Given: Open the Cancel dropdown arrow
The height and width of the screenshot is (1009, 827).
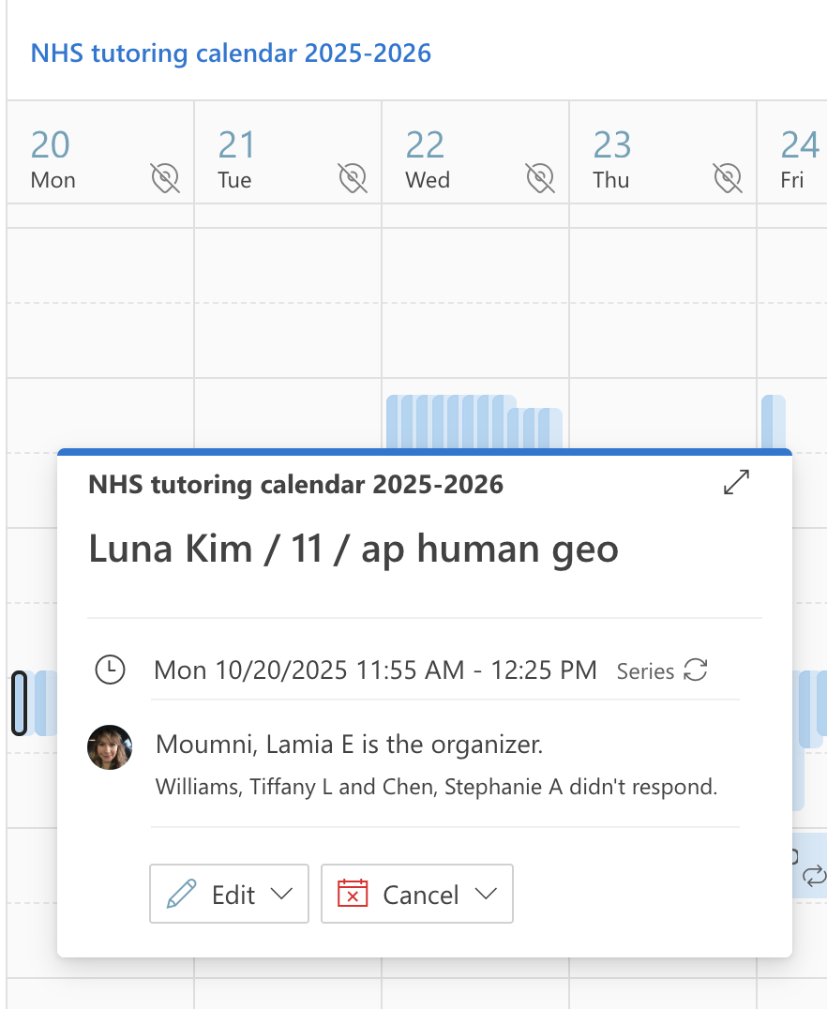Looking at the screenshot, I should click(x=486, y=894).
